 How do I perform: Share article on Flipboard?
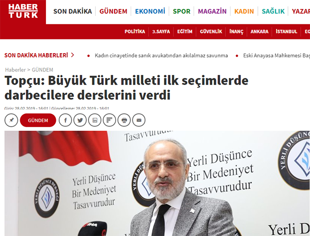pyautogui.click(x=109, y=120)
